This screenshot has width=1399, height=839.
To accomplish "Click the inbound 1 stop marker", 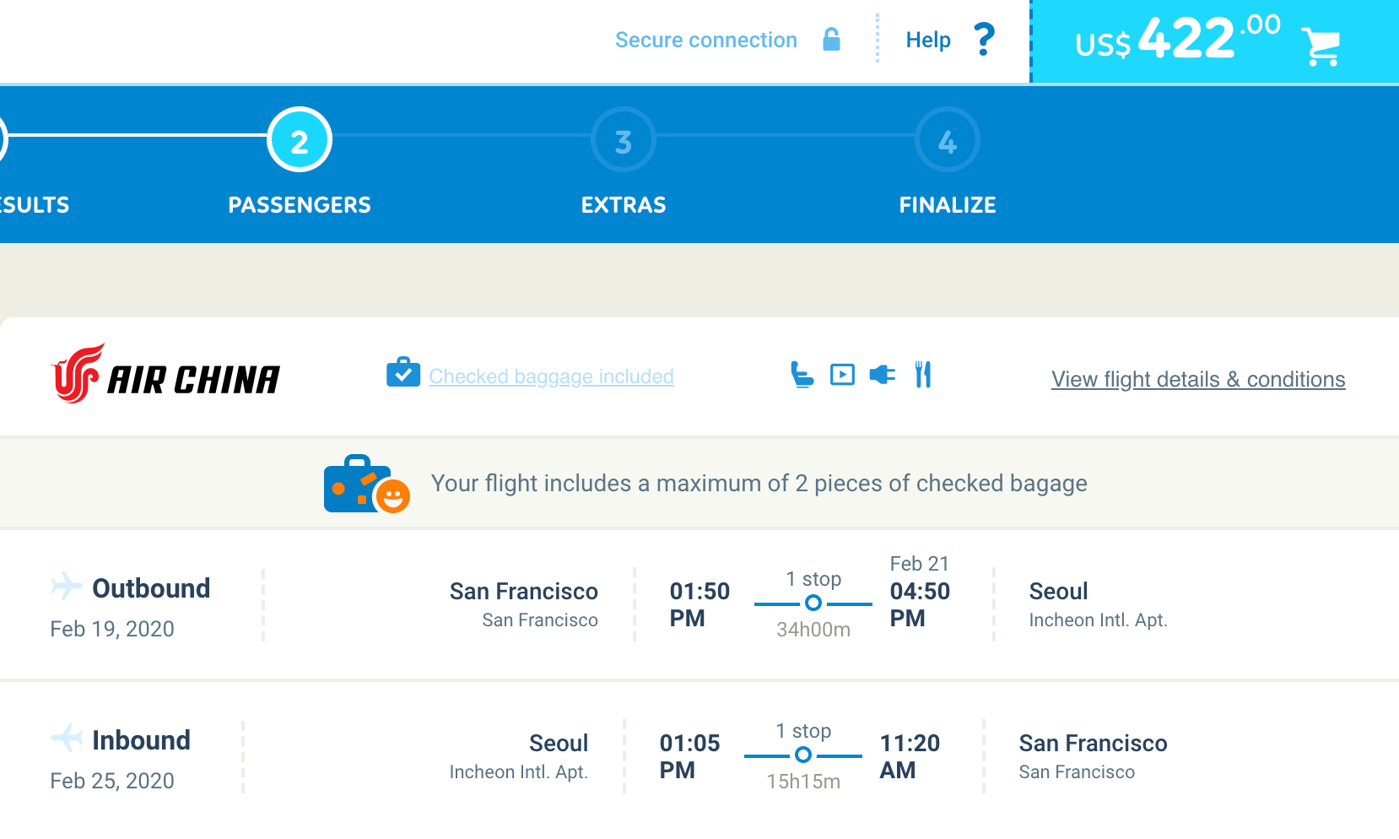I will click(803, 755).
